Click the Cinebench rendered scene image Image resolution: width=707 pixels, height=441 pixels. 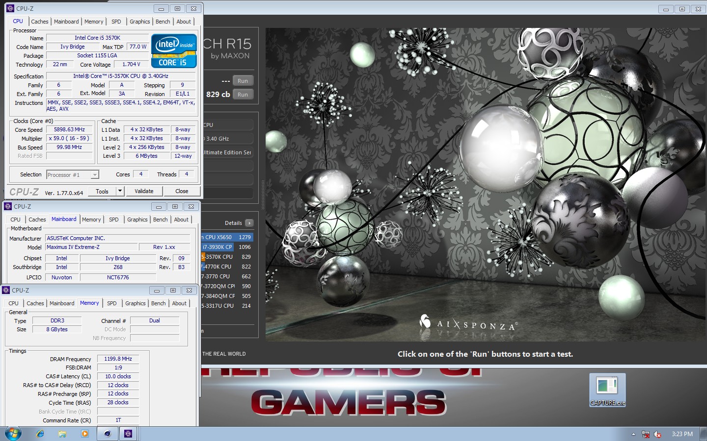point(486,185)
